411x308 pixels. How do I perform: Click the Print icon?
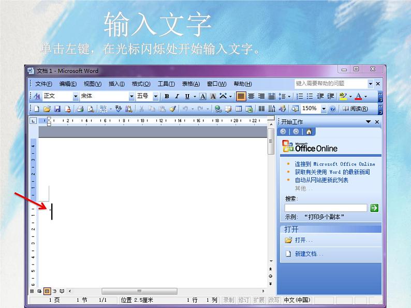[x=80, y=109]
